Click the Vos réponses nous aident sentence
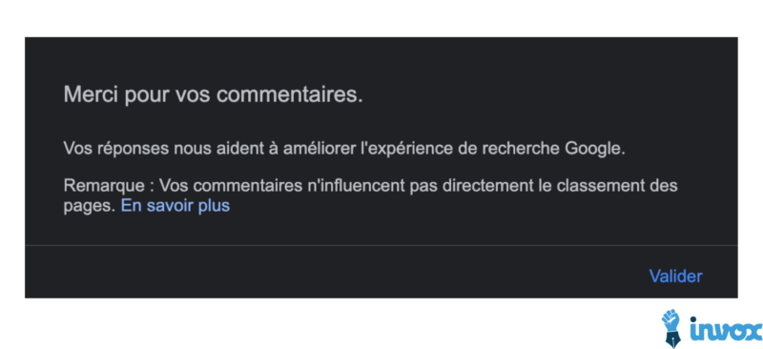Viewport: 763px width, 349px height. [344, 148]
